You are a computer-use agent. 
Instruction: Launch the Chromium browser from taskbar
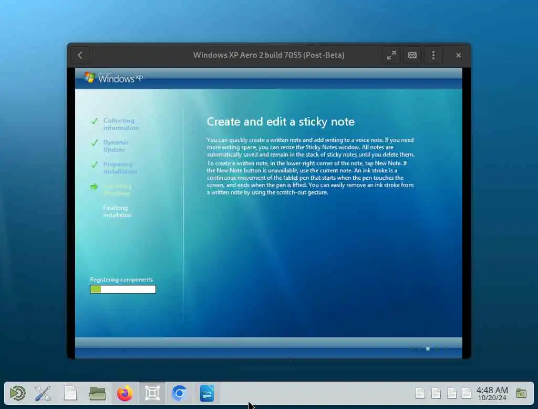coord(179,393)
